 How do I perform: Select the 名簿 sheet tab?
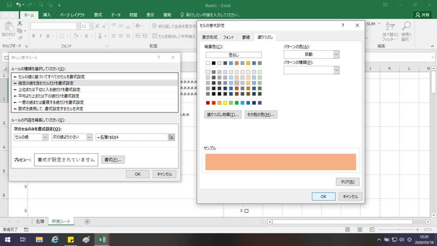[40, 221]
